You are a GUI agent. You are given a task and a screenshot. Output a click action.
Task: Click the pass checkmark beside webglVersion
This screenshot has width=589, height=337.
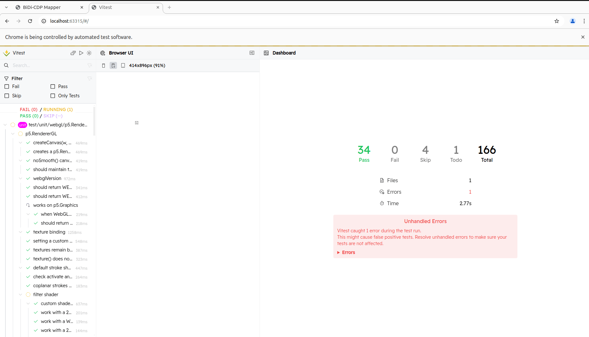click(x=28, y=178)
